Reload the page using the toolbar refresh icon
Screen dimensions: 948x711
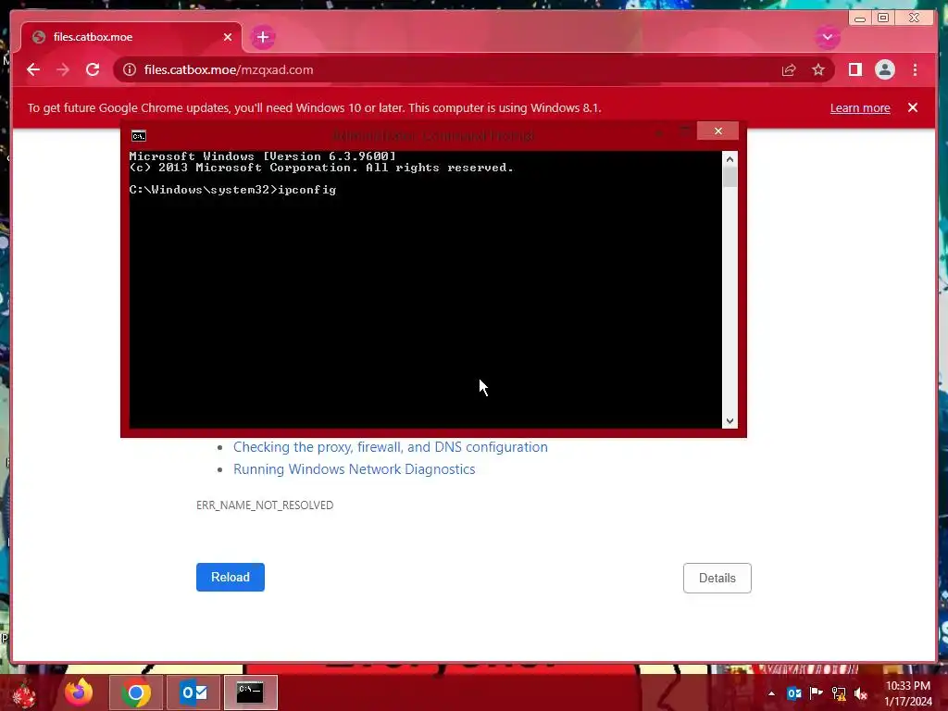tap(93, 69)
